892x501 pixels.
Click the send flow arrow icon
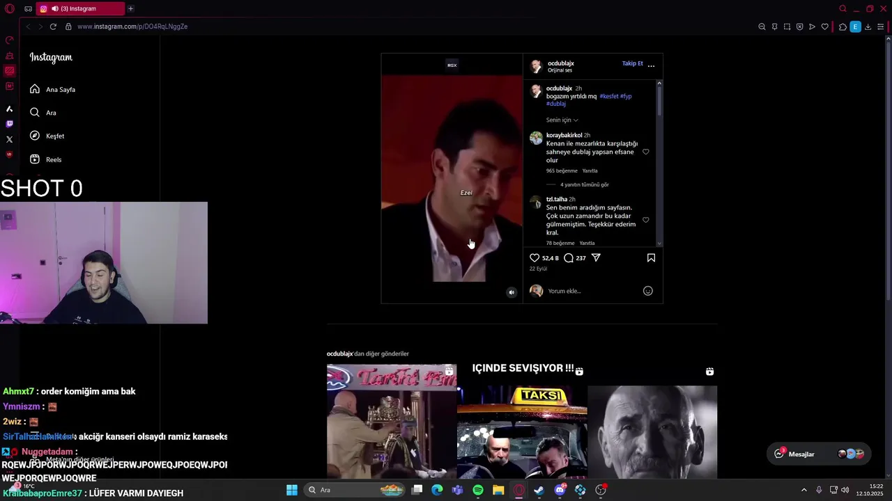812,26
